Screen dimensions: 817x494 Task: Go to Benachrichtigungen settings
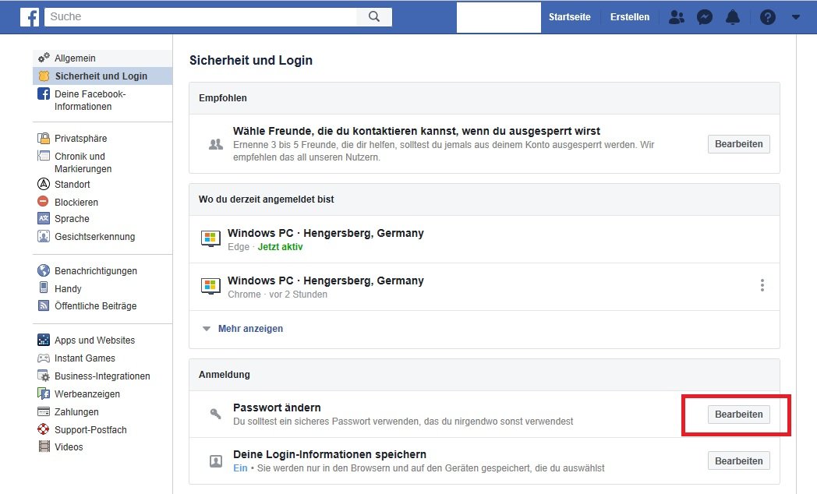pos(95,271)
